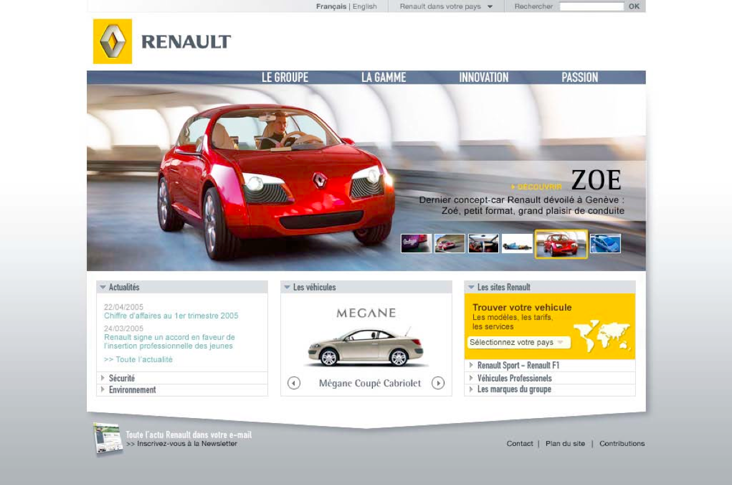
Task: Click the date 24/03/2005
Action: tap(123, 329)
